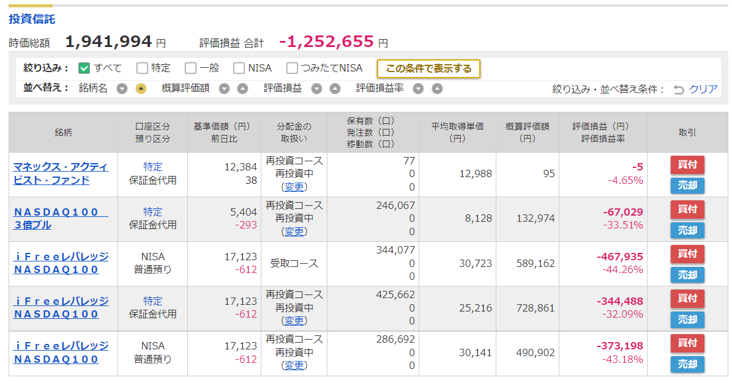Open NASDAQ100 3倍ブル fund details

click(x=60, y=218)
